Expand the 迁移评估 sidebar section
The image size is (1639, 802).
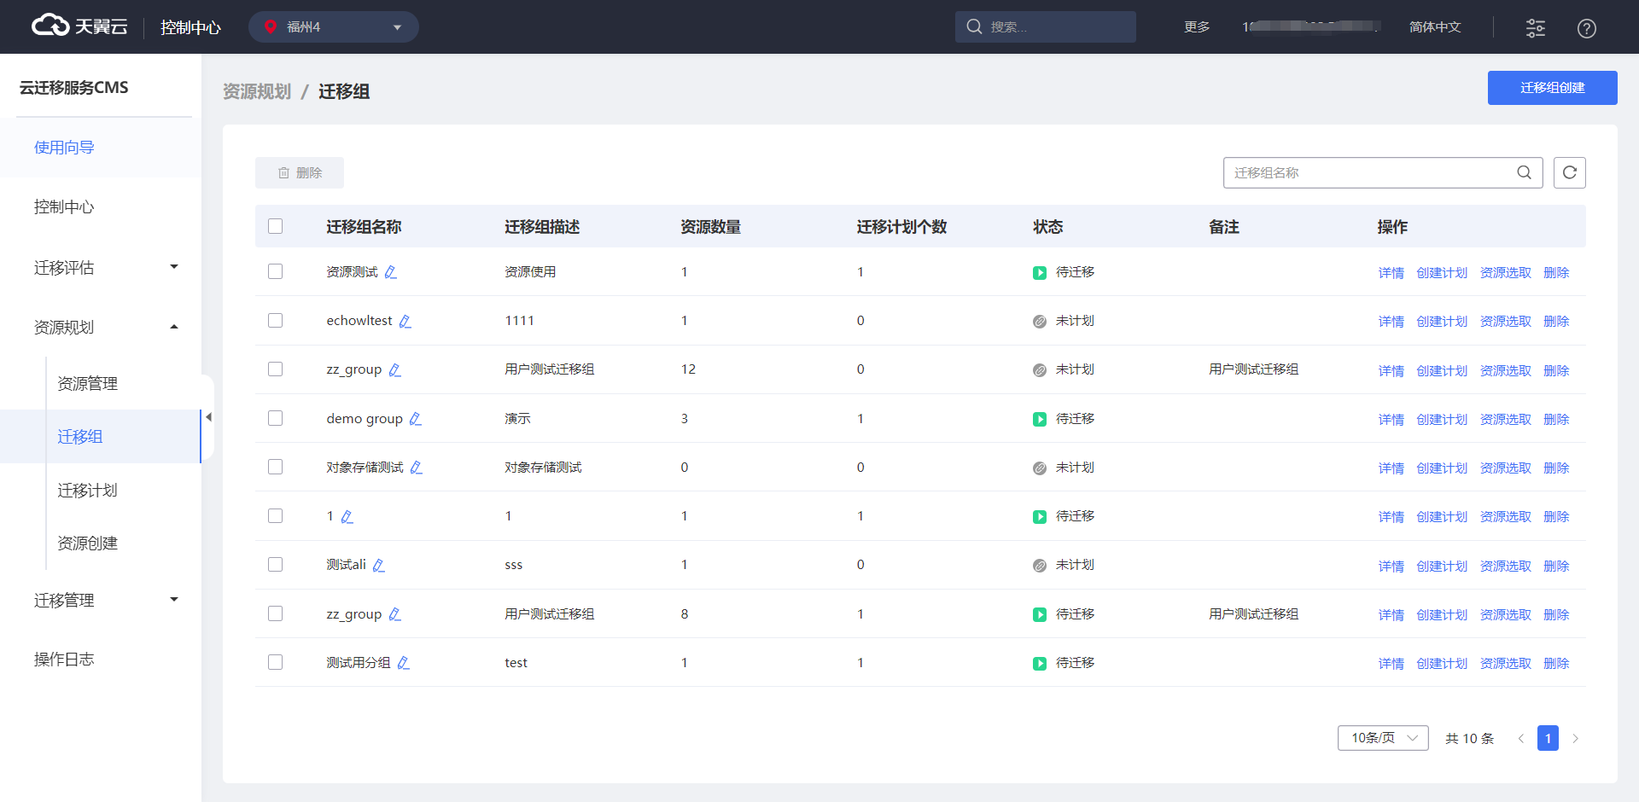click(x=101, y=268)
